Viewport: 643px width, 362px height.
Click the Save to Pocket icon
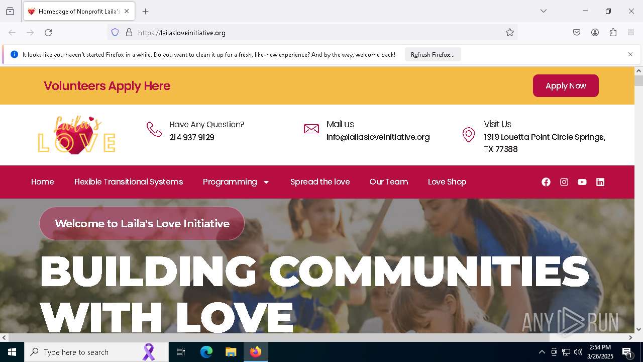577,33
